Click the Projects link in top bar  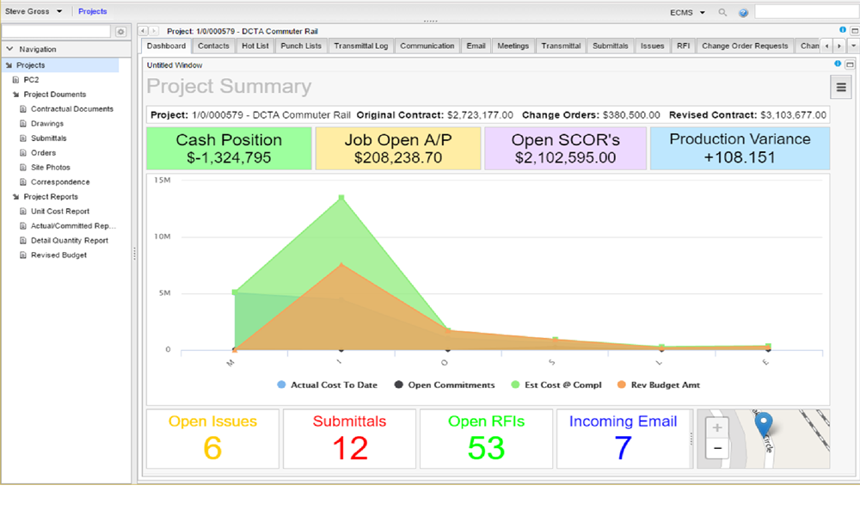pos(92,12)
